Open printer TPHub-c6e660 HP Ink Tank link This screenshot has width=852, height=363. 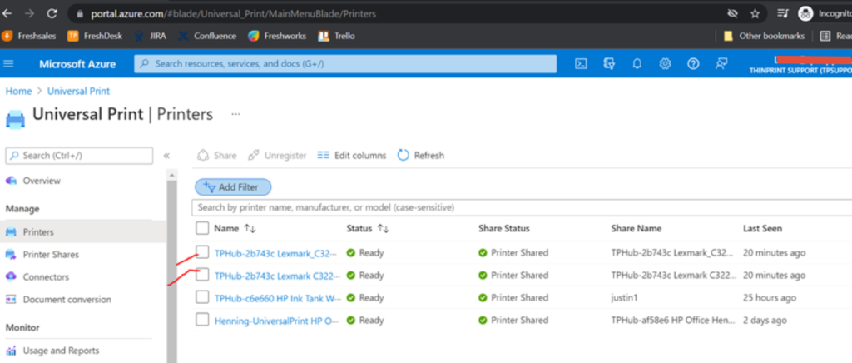coord(276,298)
